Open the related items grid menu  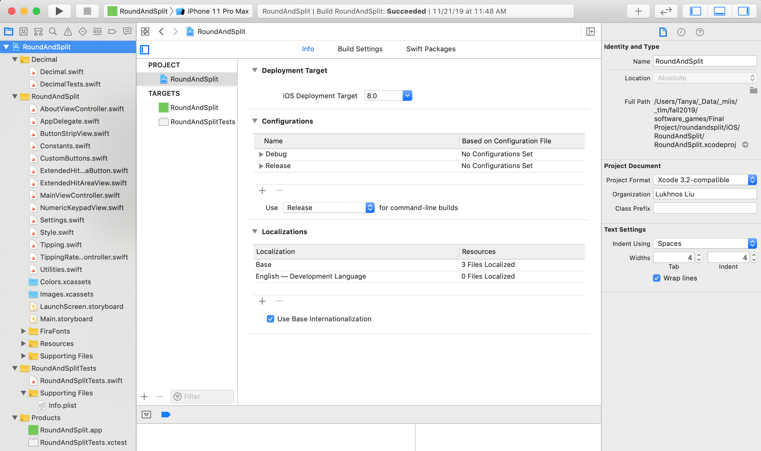pyautogui.click(x=145, y=32)
